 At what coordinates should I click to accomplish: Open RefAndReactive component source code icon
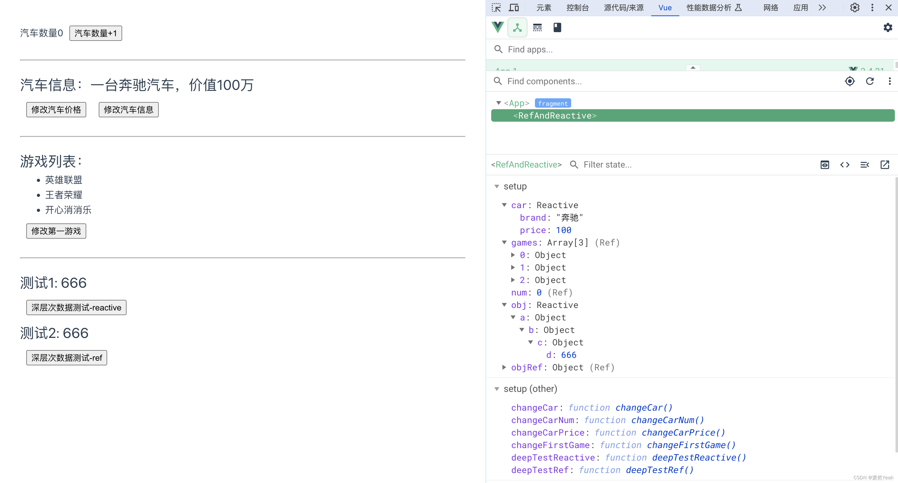(x=845, y=165)
